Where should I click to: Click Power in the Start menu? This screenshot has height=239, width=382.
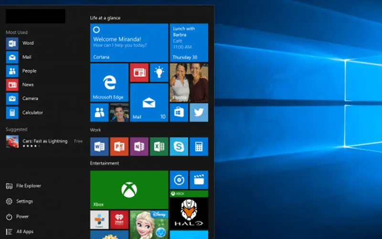tap(17, 217)
